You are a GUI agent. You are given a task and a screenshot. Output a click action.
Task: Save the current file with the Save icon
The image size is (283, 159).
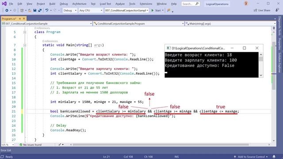(x=35, y=11)
